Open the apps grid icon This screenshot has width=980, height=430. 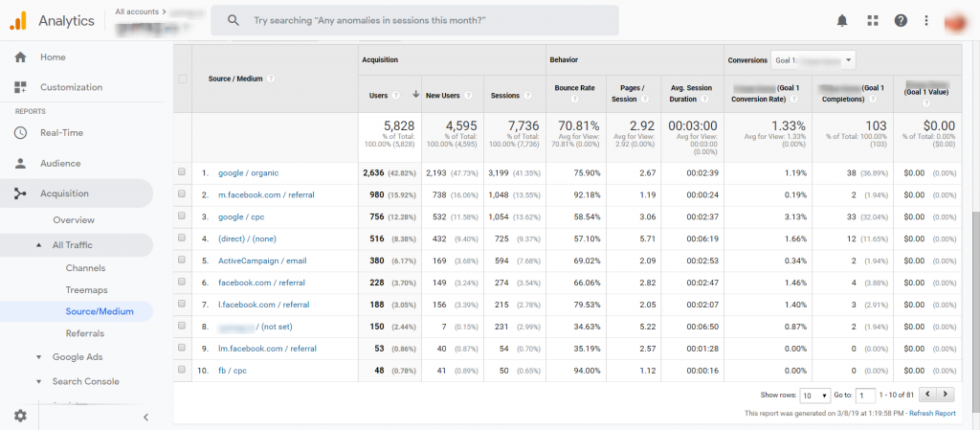click(x=872, y=20)
